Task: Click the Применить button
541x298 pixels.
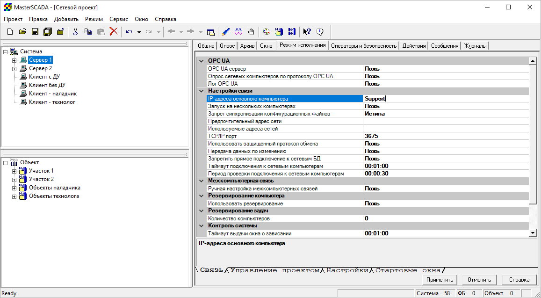Action: click(440, 280)
